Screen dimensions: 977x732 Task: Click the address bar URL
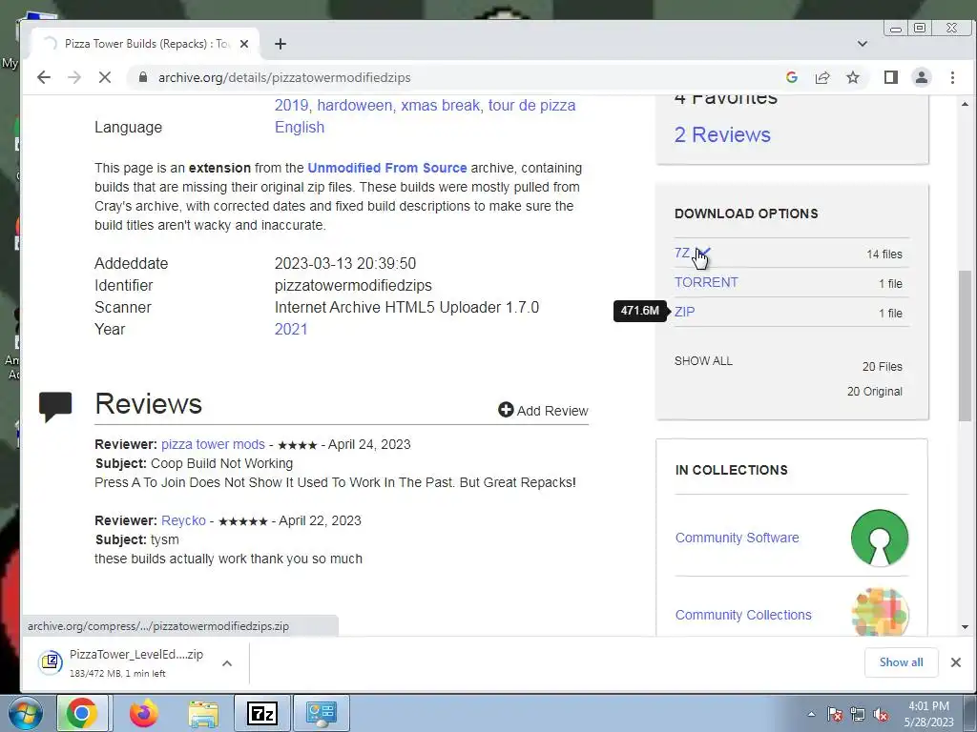pos(284,78)
